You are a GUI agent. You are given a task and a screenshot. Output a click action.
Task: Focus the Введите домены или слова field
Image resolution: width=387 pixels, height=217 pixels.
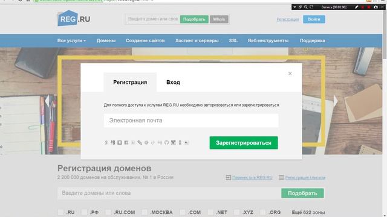(169, 193)
